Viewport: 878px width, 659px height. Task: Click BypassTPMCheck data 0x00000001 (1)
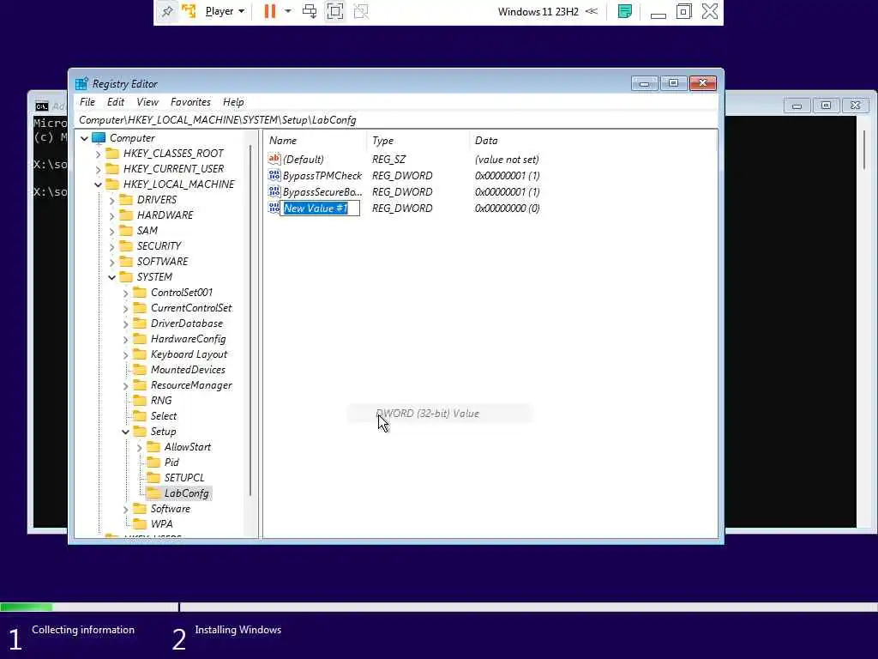(x=507, y=175)
